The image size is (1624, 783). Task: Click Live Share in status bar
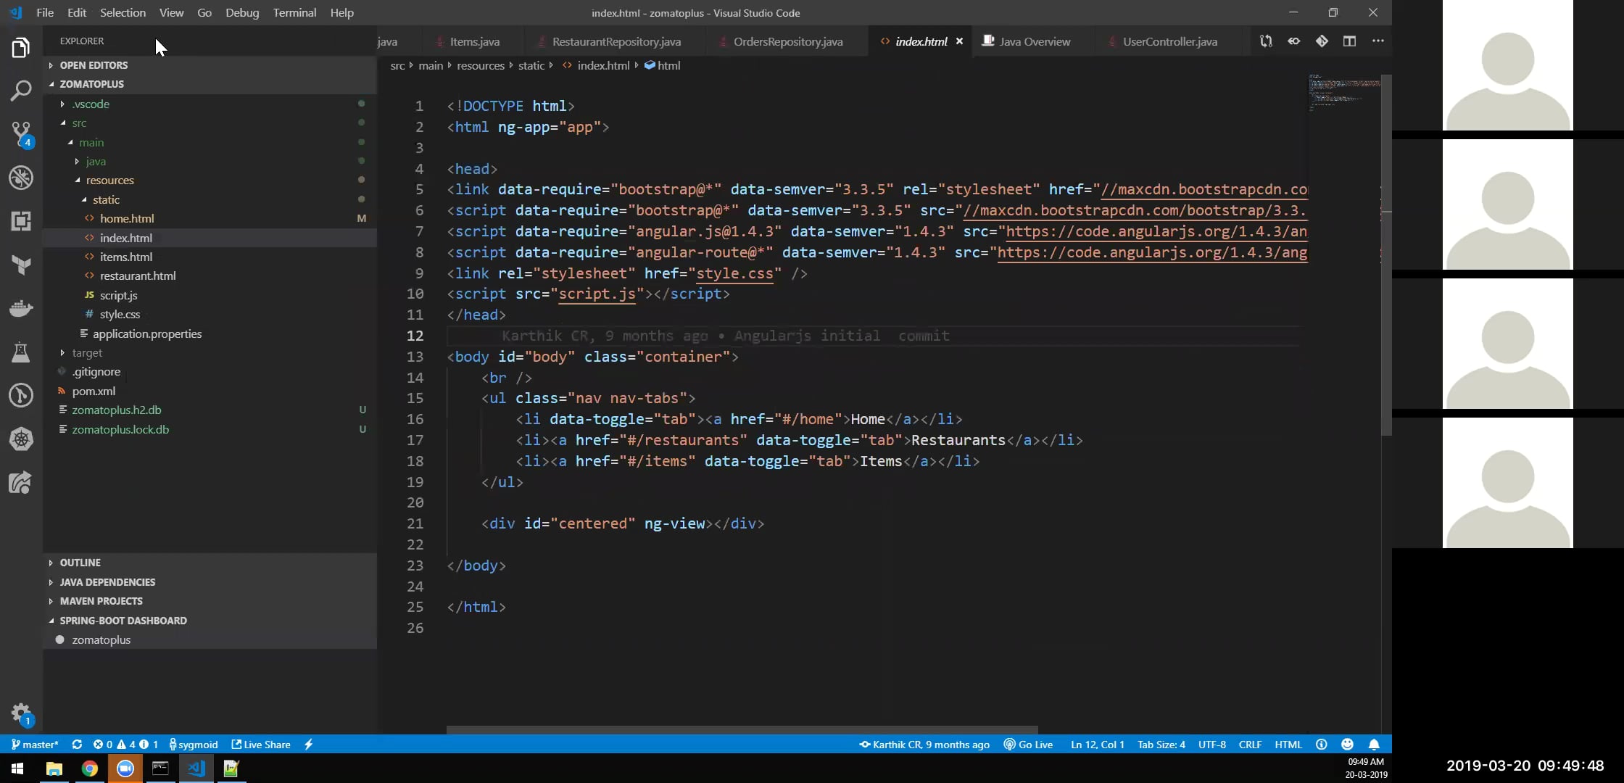261,745
